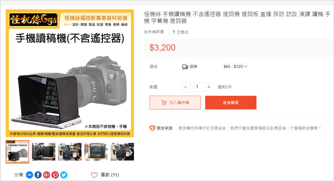Share product on Twitter

[64, 175]
